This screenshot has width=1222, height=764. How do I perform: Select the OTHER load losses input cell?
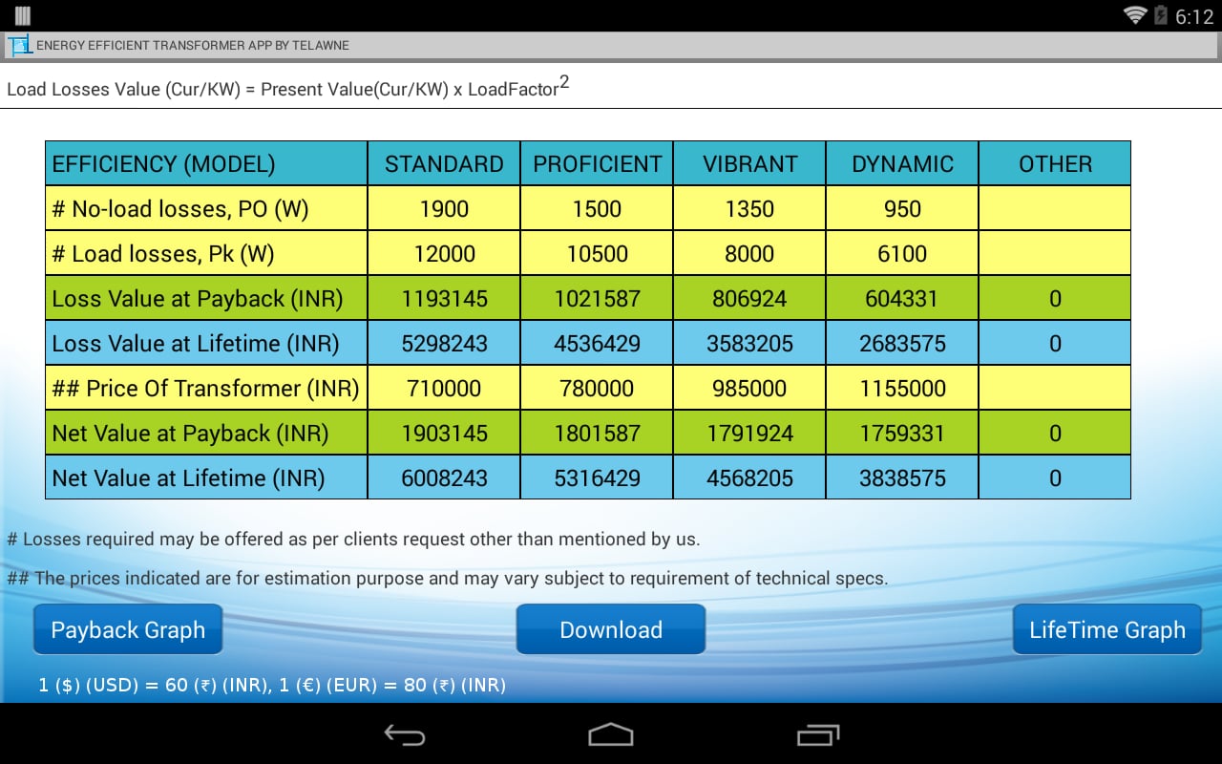tap(1055, 253)
